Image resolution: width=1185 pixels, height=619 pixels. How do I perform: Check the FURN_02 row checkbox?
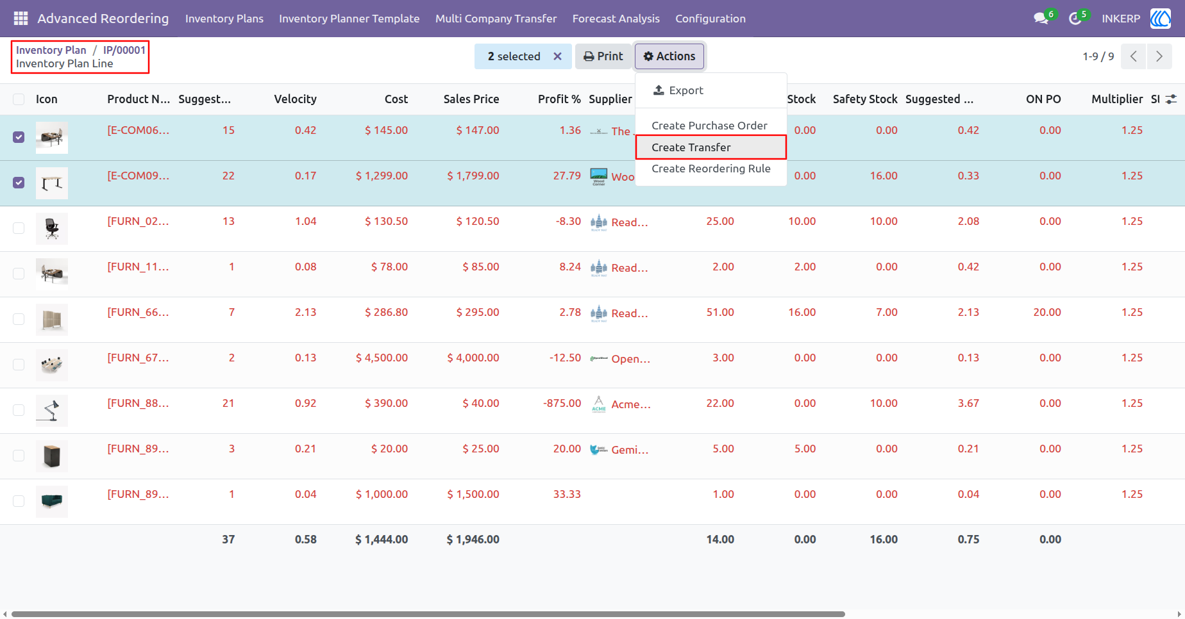click(x=19, y=228)
